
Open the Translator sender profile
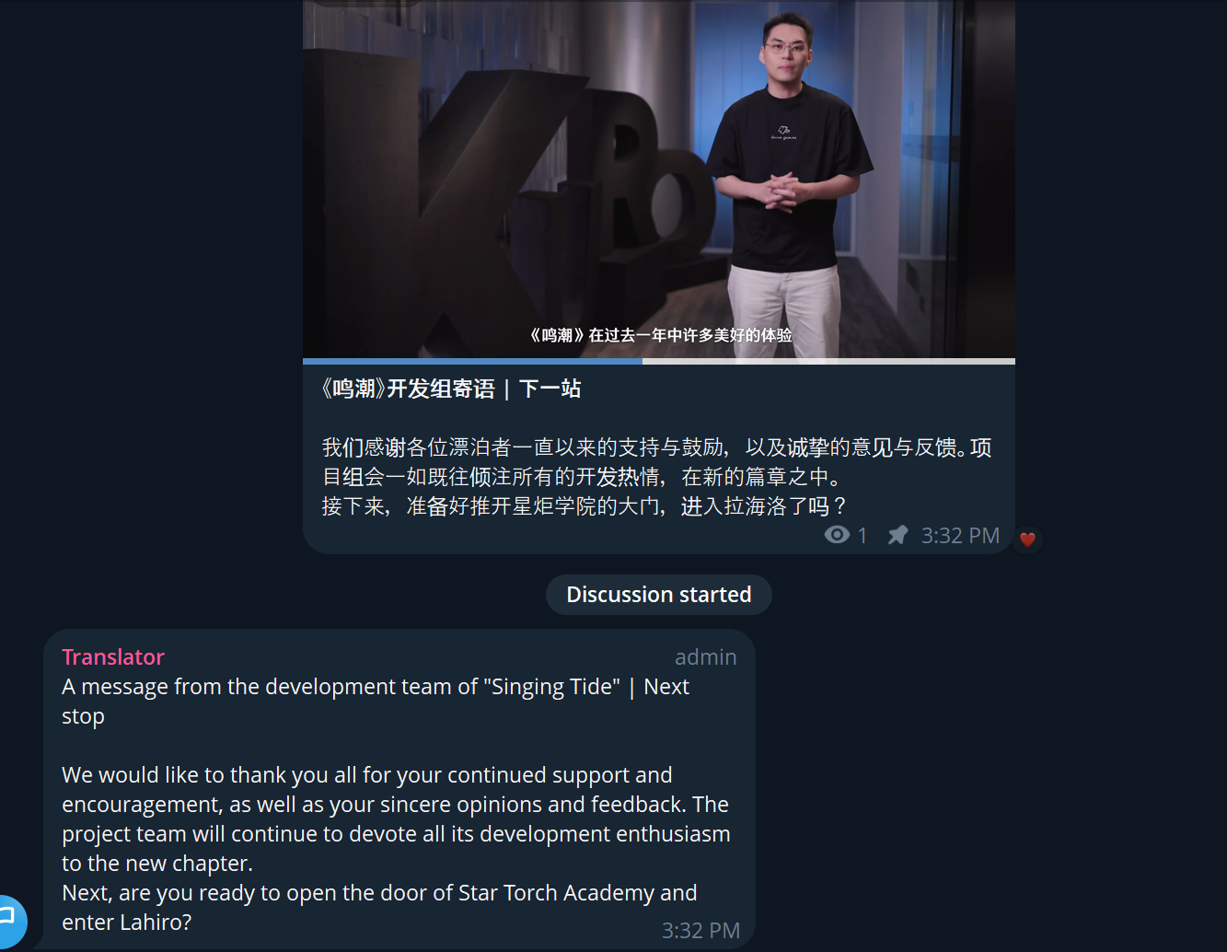(x=113, y=656)
